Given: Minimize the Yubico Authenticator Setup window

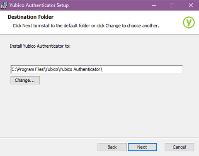Looking at the screenshot, I should click(154, 5).
